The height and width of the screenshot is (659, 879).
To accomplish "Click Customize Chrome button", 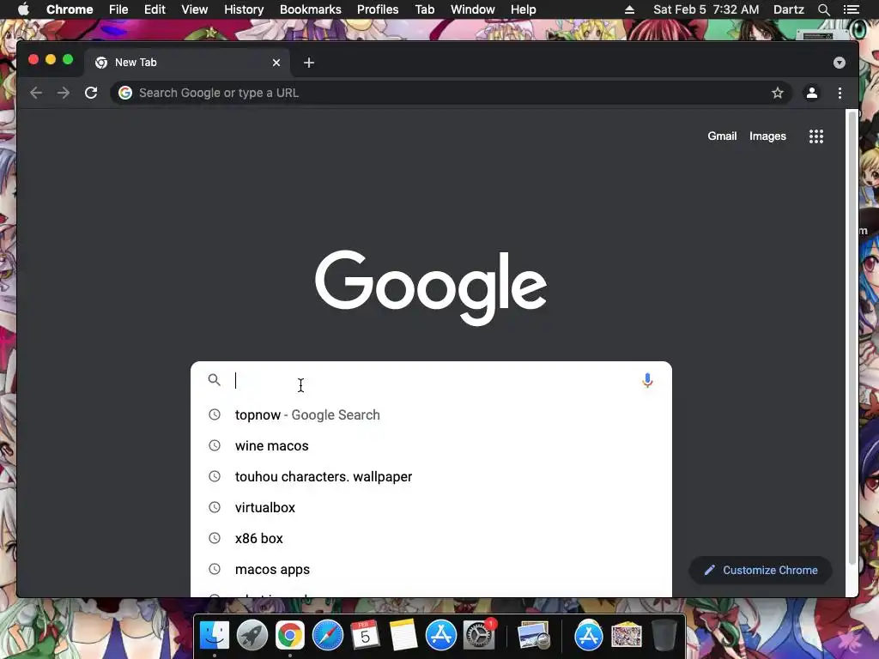I will pyautogui.click(x=761, y=570).
